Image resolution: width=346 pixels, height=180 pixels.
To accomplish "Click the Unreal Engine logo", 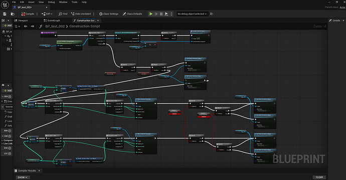I will pos(5,4).
